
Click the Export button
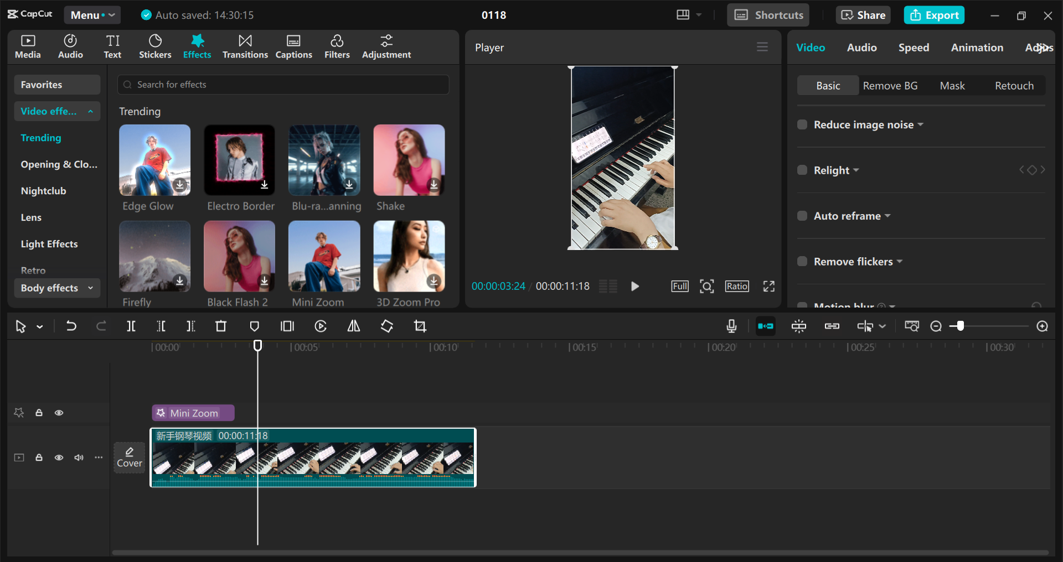[x=934, y=15]
